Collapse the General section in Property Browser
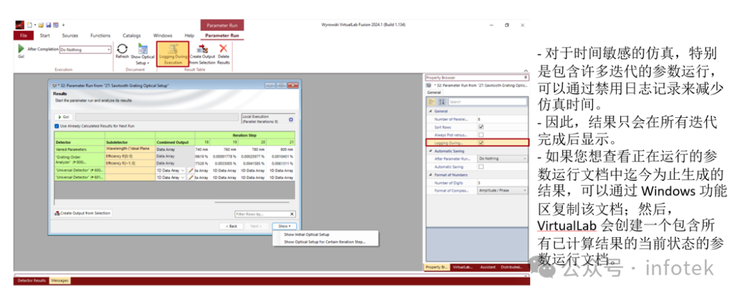Screen dimensions: 737x297 430,111
